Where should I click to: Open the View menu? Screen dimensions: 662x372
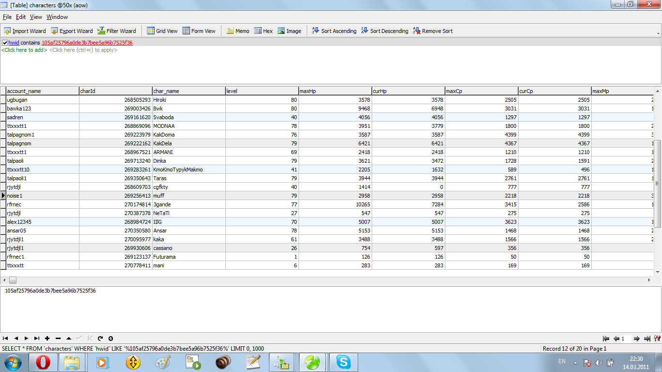click(36, 17)
